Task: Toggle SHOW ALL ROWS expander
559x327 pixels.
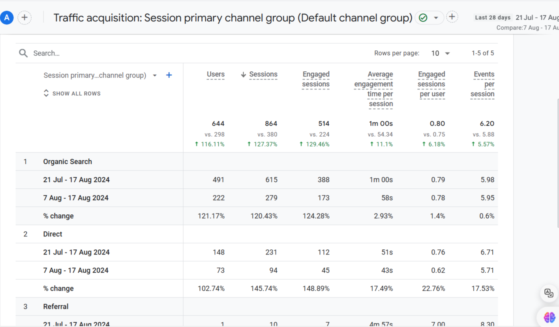Action: [72, 93]
